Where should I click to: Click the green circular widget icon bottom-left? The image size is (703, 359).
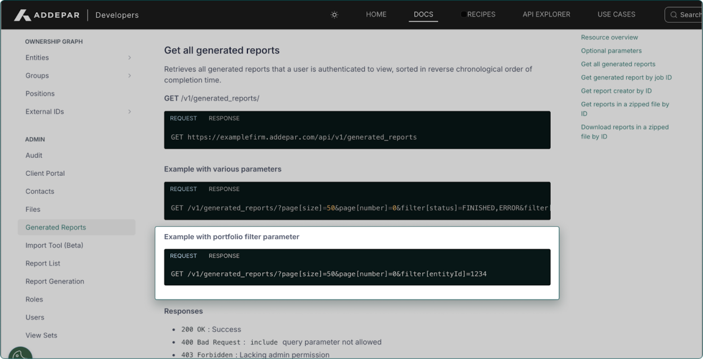click(x=20, y=354)
